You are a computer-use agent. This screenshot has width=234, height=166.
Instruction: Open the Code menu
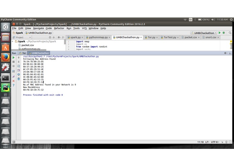coord(48,28)
